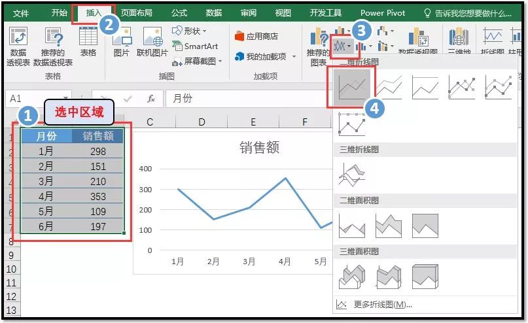528x323 pixels.
Task: Click the chart title 销售额
Action: (259, 147)
